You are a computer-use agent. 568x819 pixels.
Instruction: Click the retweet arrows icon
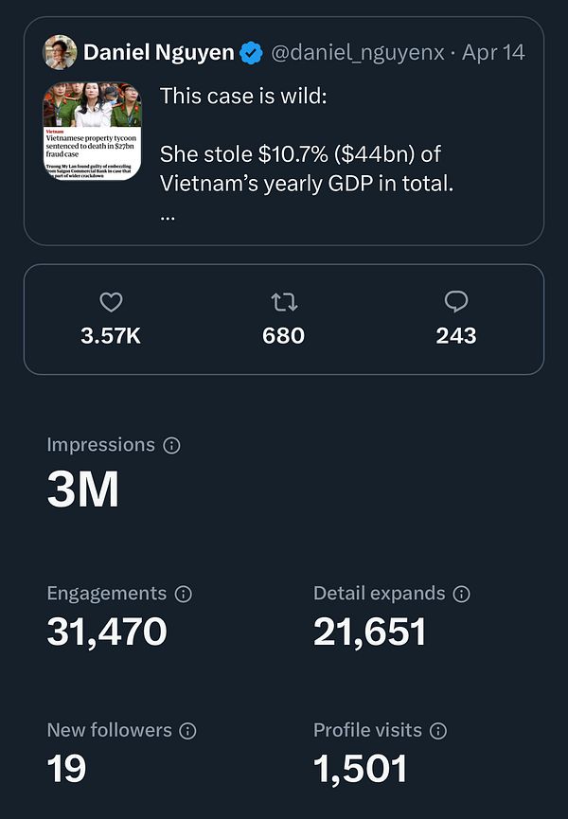(283, 302)
